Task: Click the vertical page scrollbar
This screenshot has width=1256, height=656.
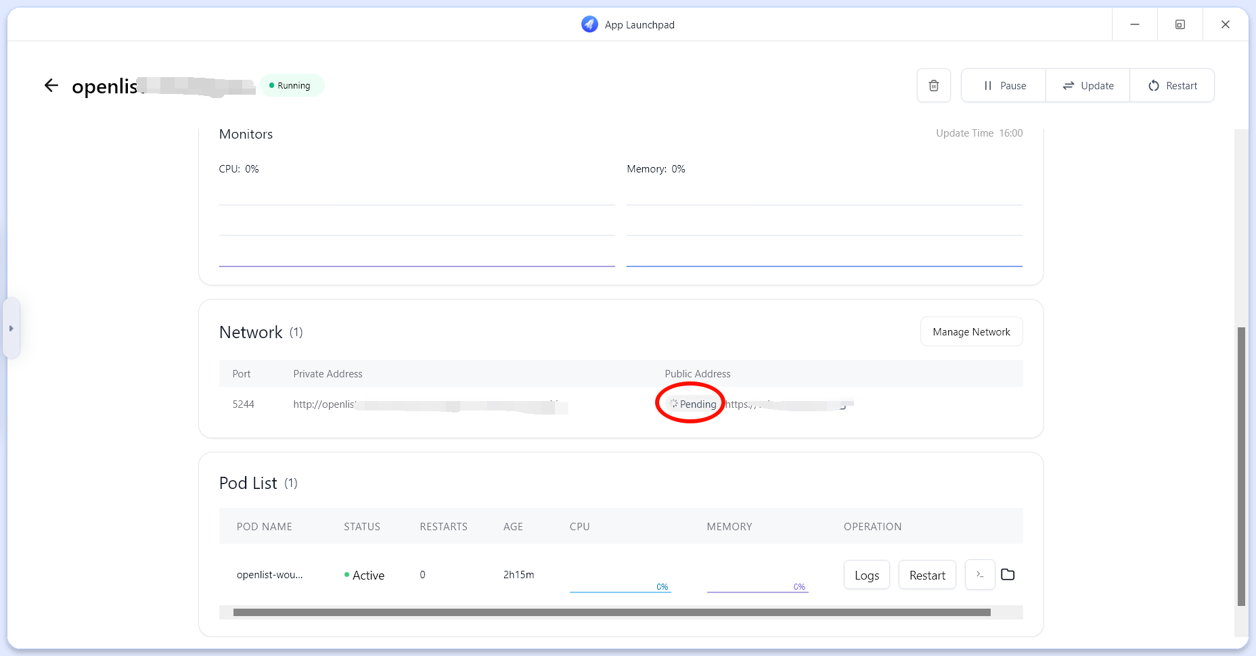Action: pos(1241,466)
